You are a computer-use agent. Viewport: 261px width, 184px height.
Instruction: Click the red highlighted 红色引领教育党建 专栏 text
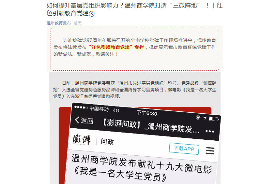point(116,47)
